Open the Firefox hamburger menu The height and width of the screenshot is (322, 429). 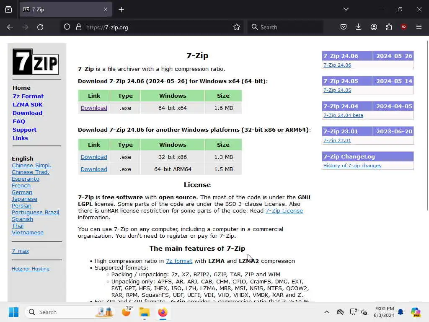(x=419, y=27)
